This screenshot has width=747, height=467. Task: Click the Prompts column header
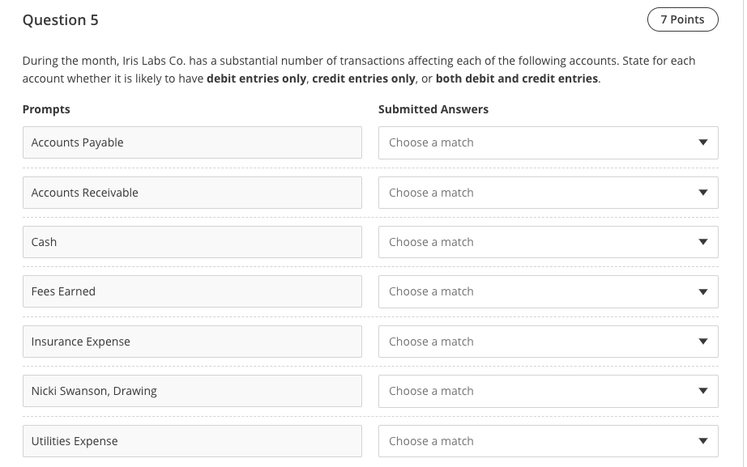pos(46,109)
